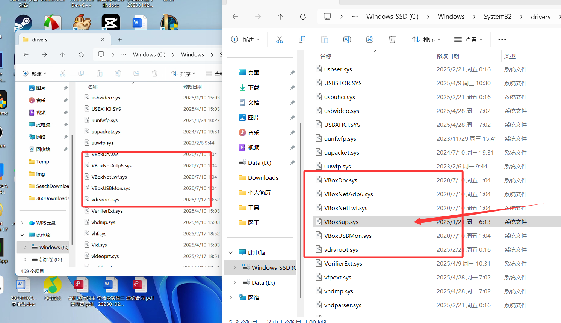Screen dimensions: 561x323
Task: Sort by 名称 column in right window
Action: [326, 56]
